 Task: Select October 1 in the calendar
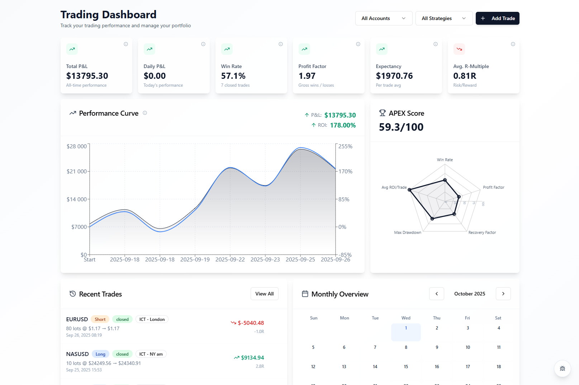406,332
